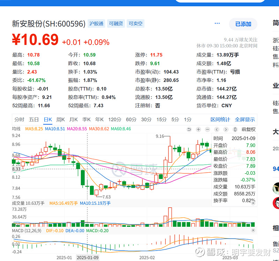Screen dimensions: 279x261
Task: Click the MA20:8.55 indicator label
Action: tap(77, 129)
